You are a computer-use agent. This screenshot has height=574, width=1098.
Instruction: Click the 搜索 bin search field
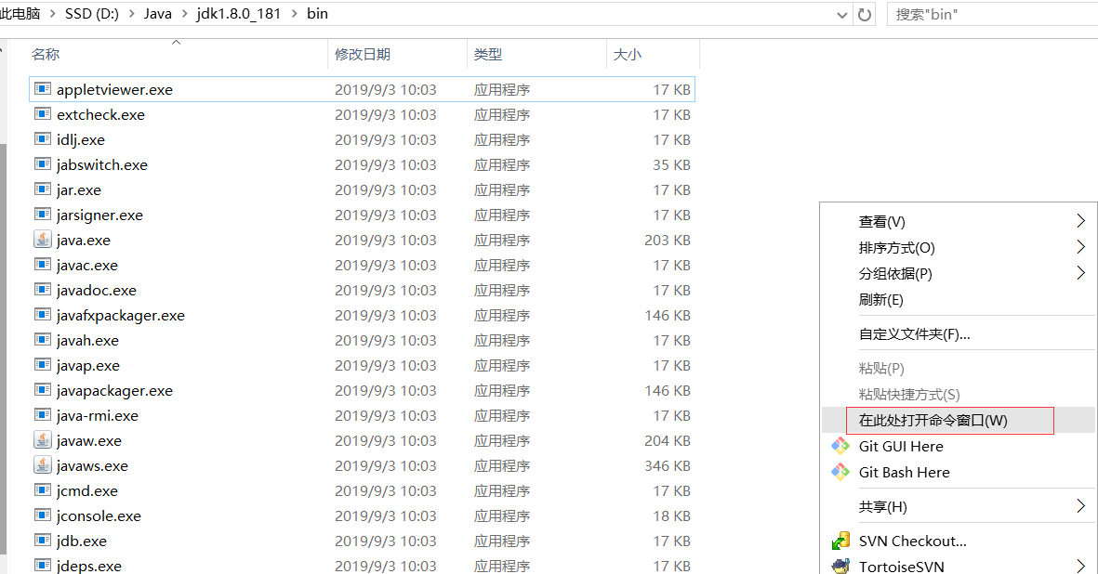967,15
